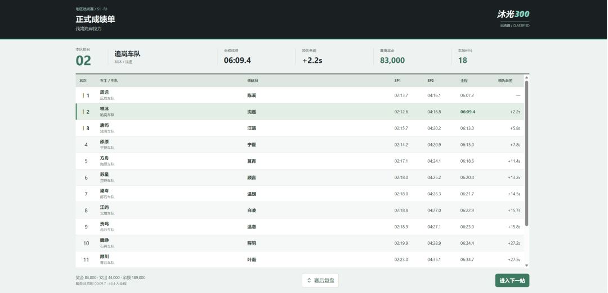Click the footer balance line 奖金 83,000
This screenshot has width=608, height=293.
(x=110, y=277)
